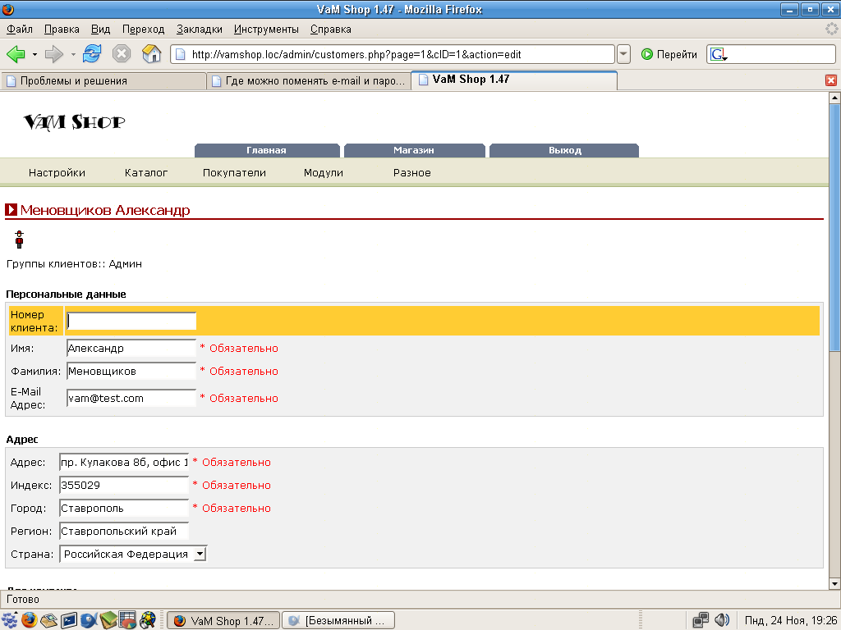The height and width of the screenshot is (630, 841).
Task: Click the page icon in address bar
Action: tap(181, 54)
